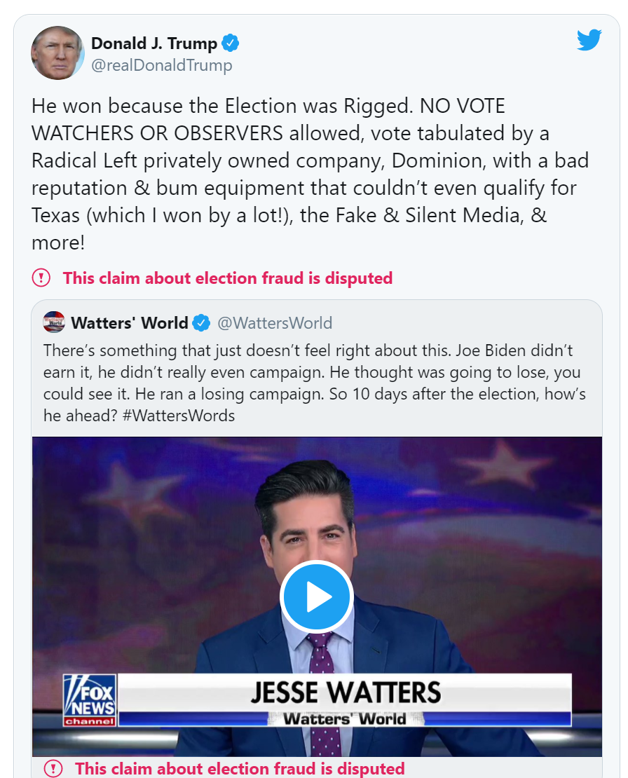Click the verified badge next to Watters' World

(202, 323)
